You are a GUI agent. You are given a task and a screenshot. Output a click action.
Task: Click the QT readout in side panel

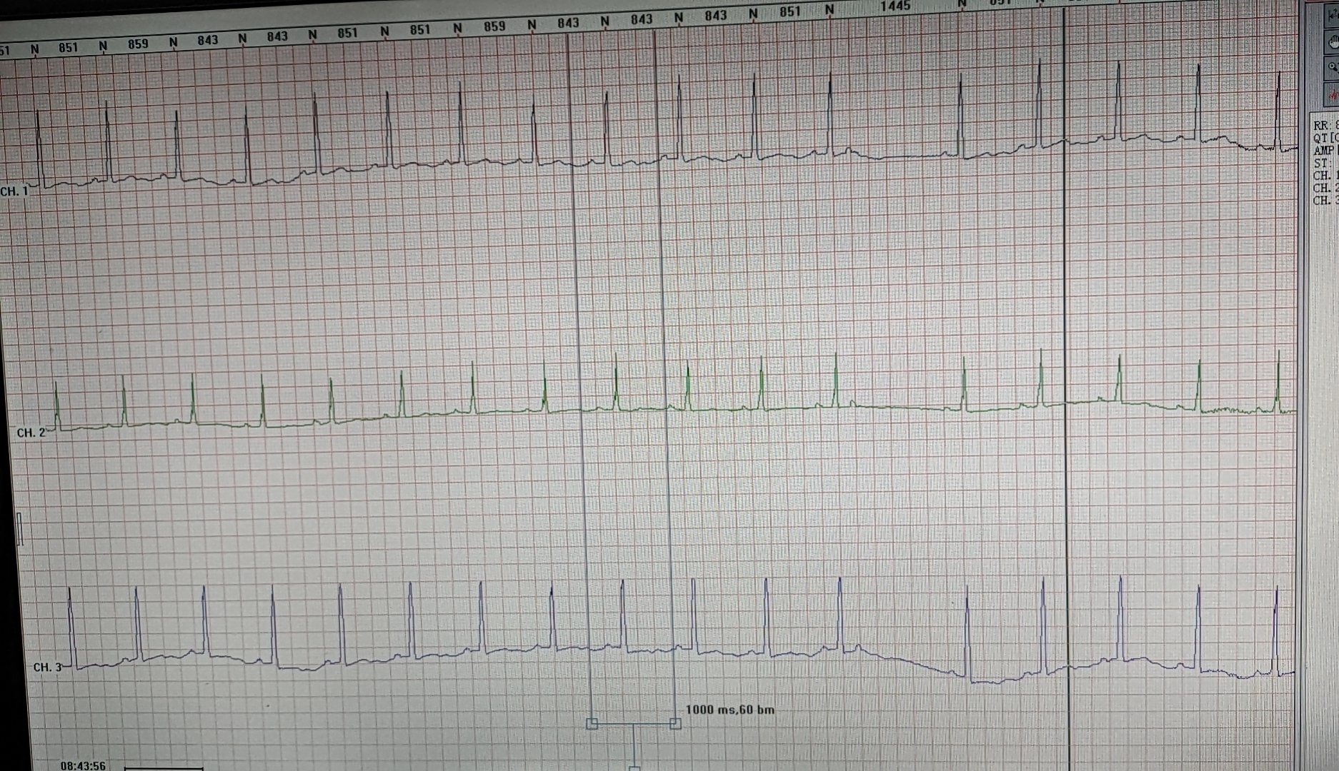click(x=1325, y=138)
